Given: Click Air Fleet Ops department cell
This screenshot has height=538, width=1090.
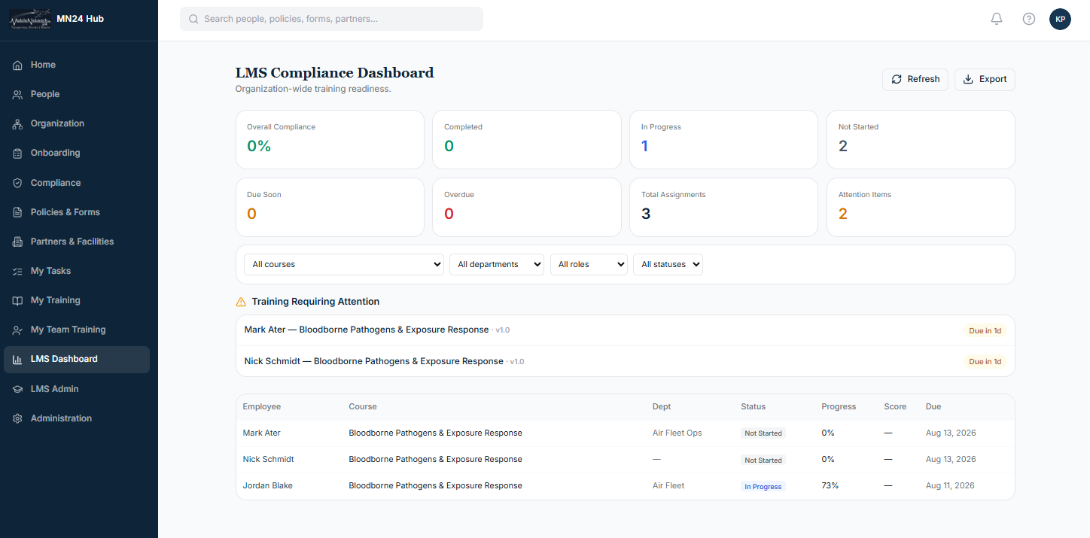Looking at the screenshot, I should (677, 433).
